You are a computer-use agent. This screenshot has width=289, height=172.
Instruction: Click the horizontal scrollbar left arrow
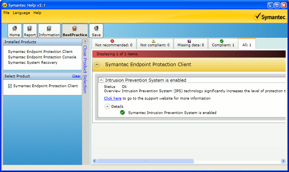[x=95, y=161]
